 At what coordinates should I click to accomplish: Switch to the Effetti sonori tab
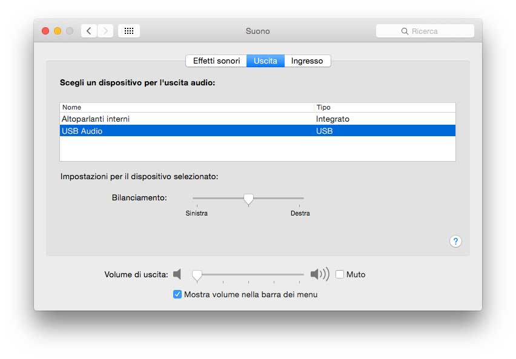click(216, 61)
